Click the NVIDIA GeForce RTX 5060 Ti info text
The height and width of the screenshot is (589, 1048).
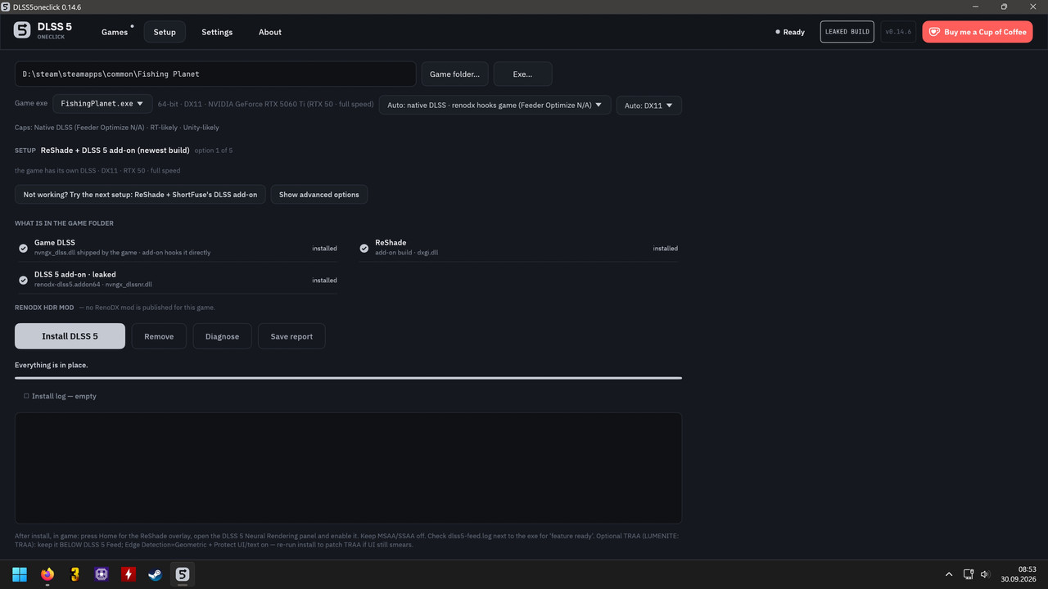(267, 105)
